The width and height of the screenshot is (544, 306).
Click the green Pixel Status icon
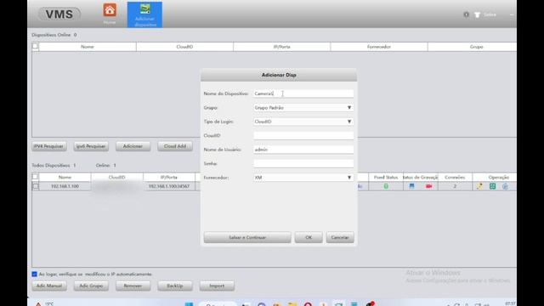click(x=386, y=186)
